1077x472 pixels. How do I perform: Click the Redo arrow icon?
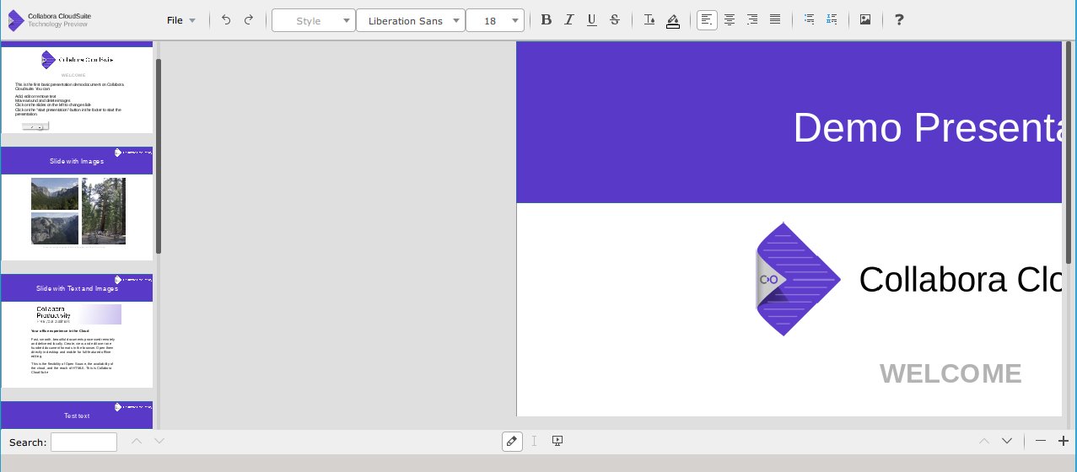point(248,20)
